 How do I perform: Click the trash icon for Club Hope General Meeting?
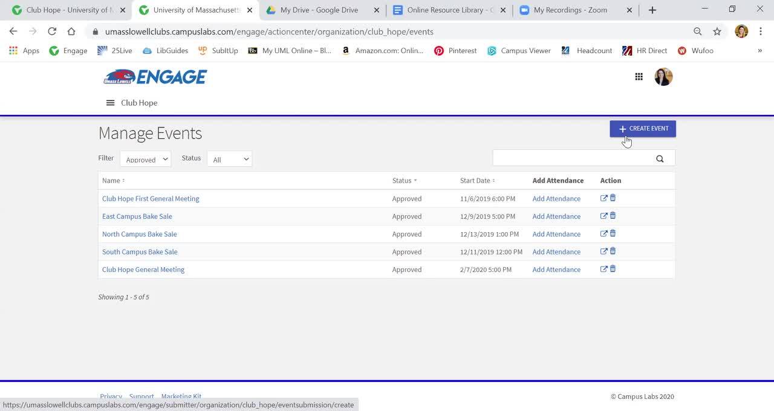point(613,269)
